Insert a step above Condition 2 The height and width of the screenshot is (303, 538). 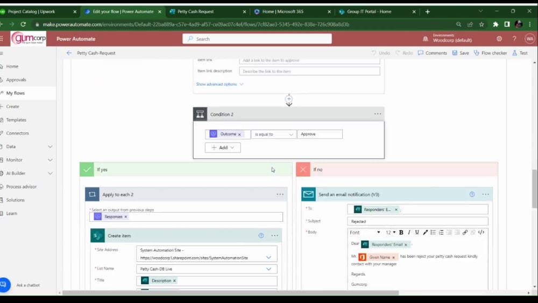point(289,99)
